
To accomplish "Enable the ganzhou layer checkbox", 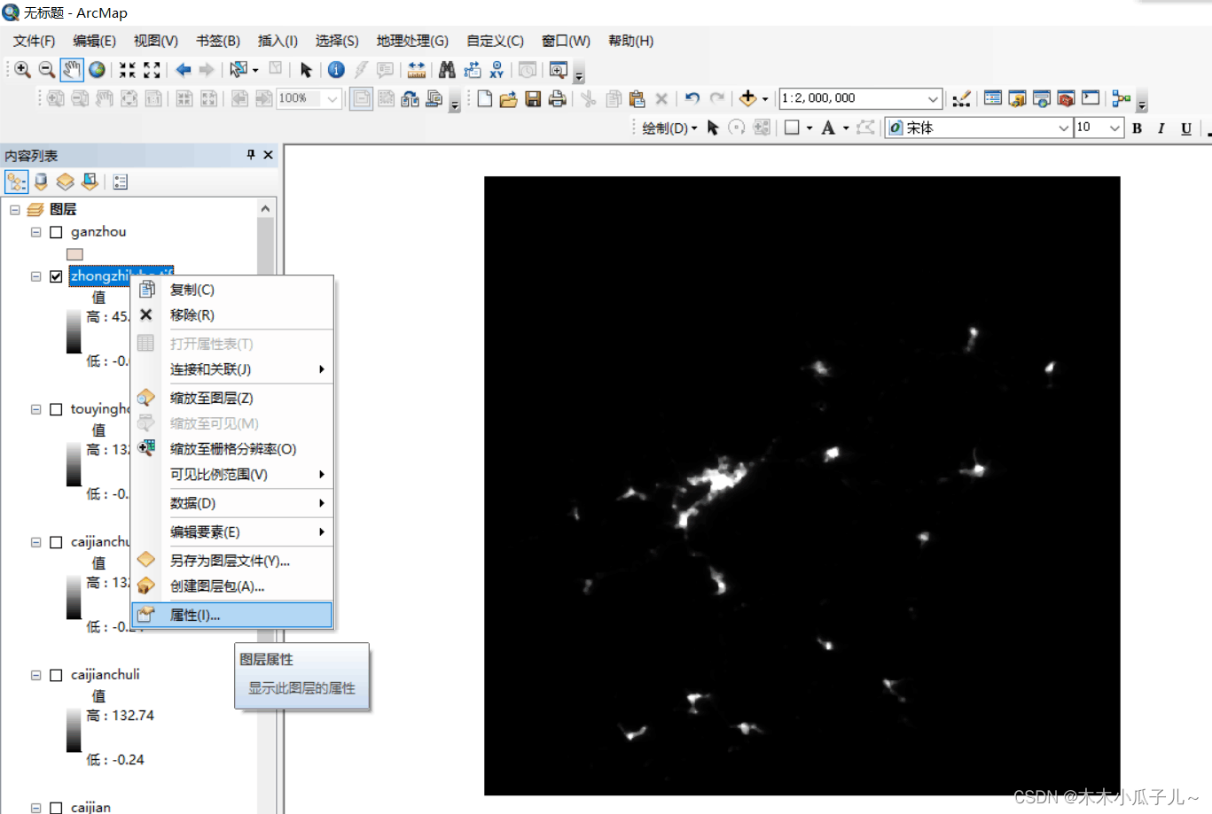I will (56, 232).
